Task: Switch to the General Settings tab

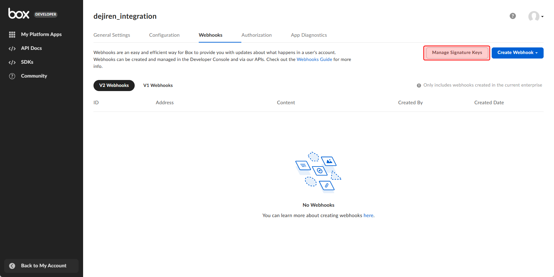Action: click(112, 35)
